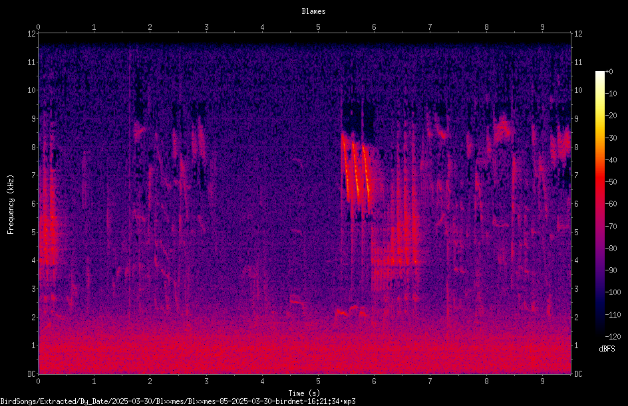Click the bright orange descending chirps in spectrogram
This screenshot has height=406, width=628.
(x=357, y=168)
